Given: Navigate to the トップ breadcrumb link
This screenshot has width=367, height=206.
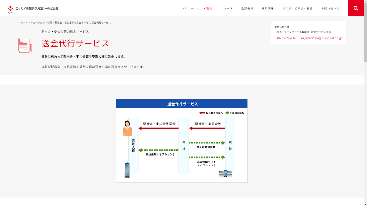Looking at the screenshot, I should [x=21, y=22].
